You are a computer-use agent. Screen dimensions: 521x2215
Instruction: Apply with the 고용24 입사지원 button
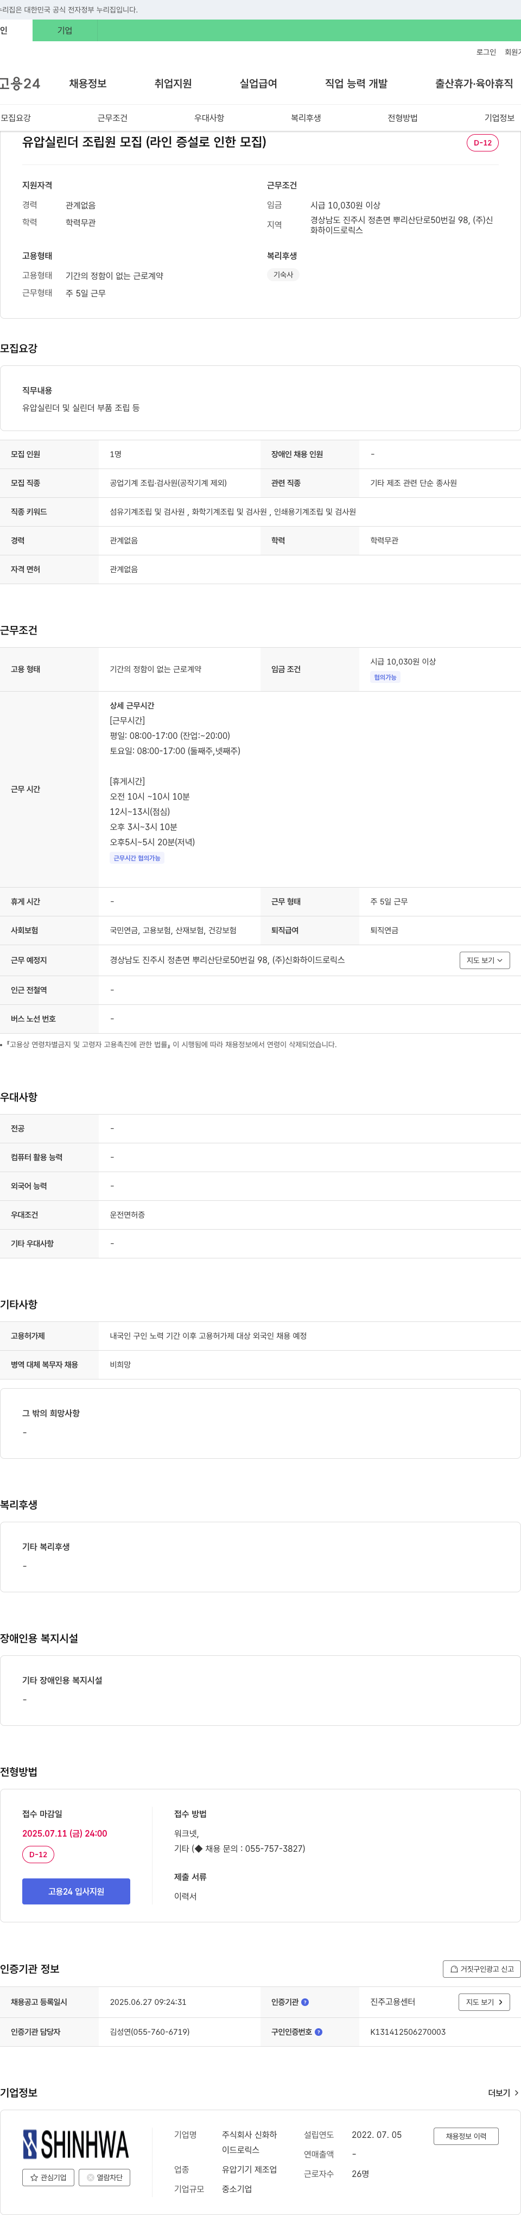coord(75,1891)
